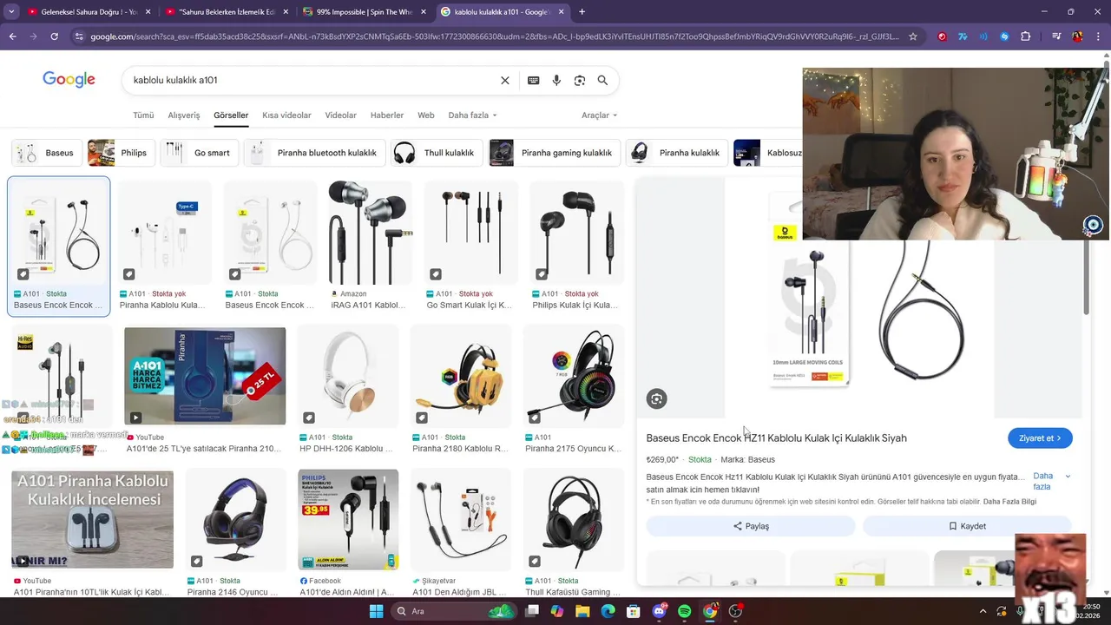Screen dimensions: 1111x625
Task: Clear the search box with X
Action: tap(505, 80)
